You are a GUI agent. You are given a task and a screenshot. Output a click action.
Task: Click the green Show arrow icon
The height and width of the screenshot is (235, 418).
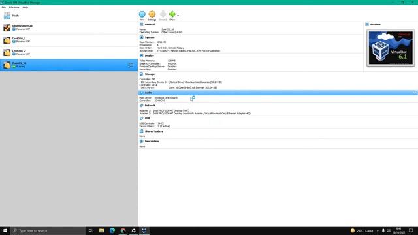172,14
